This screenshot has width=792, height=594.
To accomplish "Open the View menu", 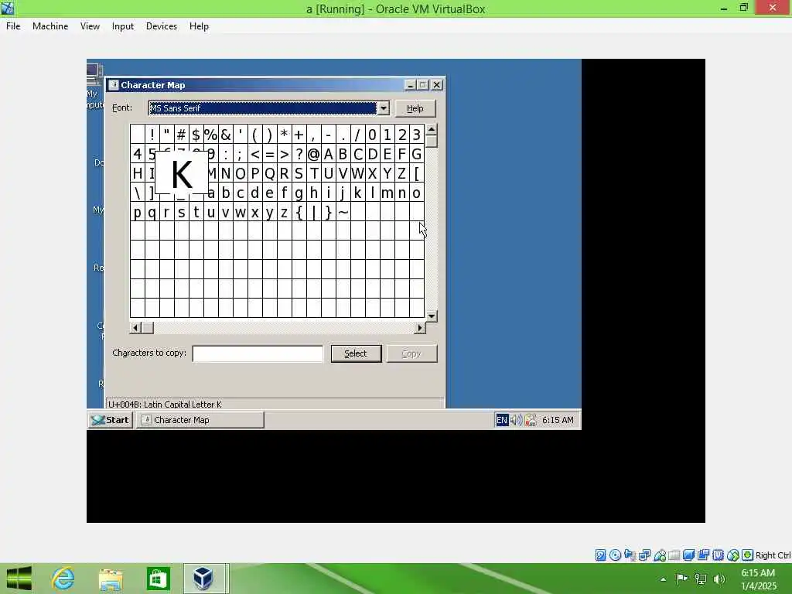I will (x=90, y=26).
